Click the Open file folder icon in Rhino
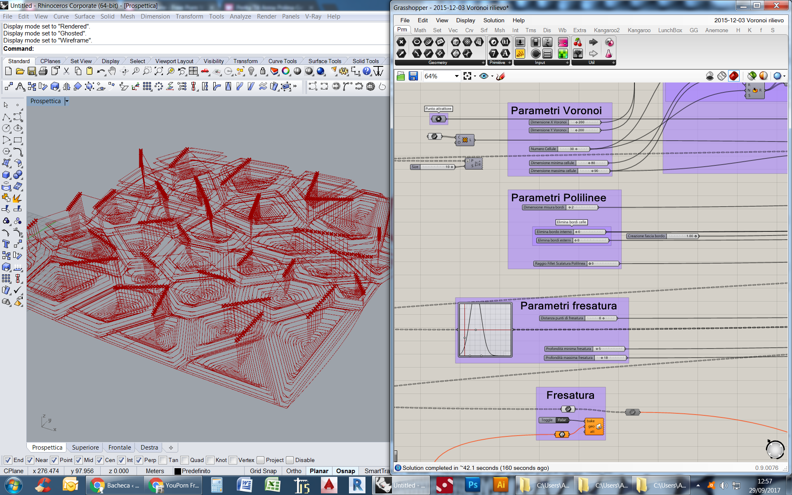The height and width of the screenshot is (495, 792). pyautogui.click(x=20, y=71)
